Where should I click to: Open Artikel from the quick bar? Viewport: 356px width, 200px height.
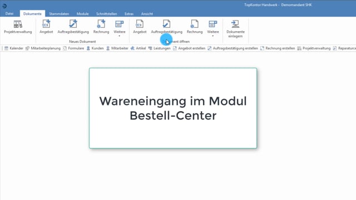tap(139, 48)
